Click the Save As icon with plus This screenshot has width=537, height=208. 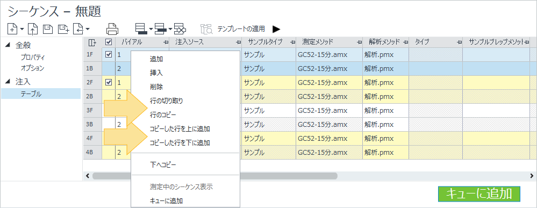[64, 29]
